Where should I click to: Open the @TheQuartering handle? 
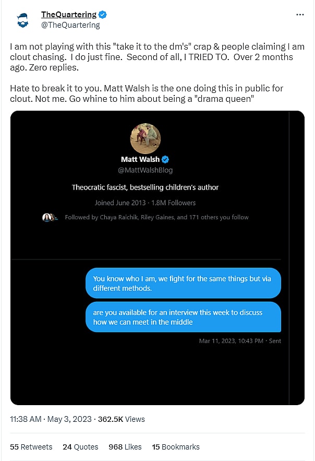(70, 25)
